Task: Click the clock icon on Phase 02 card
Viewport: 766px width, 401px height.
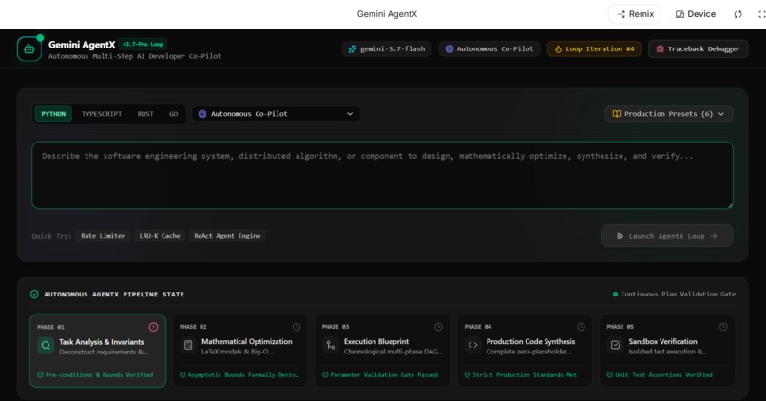Action: click(297, 327)
